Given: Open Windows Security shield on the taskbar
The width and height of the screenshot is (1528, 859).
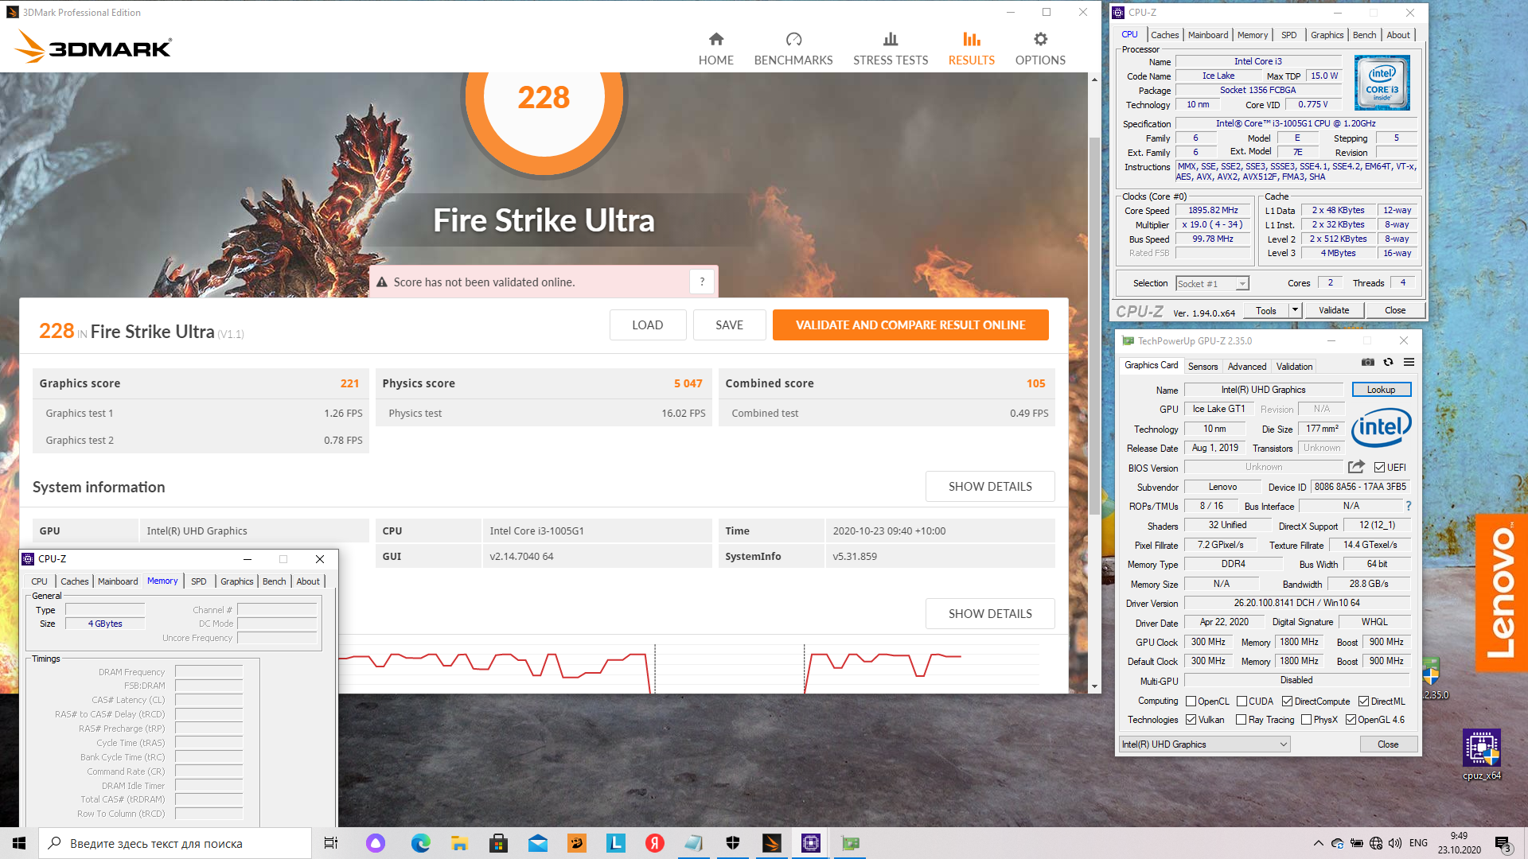Looking at the screenshot, I should [733, 843].
